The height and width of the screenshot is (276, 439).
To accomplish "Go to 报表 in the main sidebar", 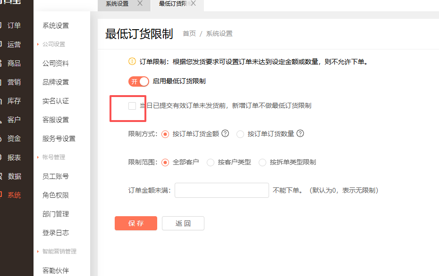I will (14, 158).
